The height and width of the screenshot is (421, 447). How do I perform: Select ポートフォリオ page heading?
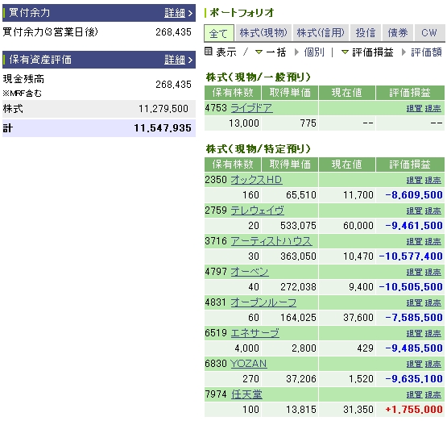click(242, 13)
